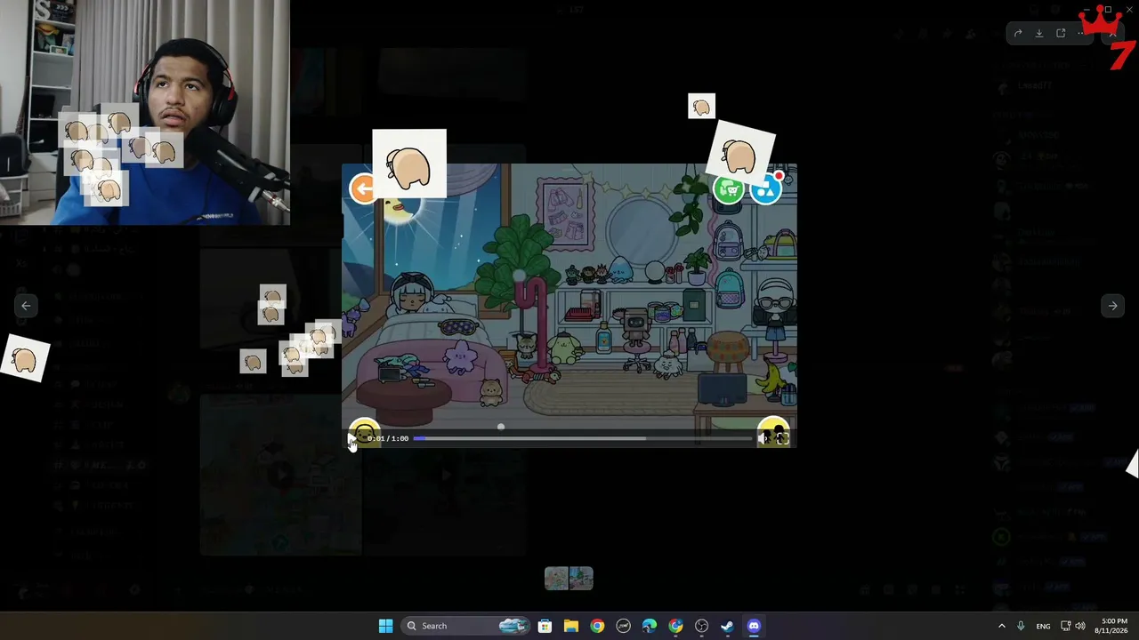1139x640 pixels.
Task: Switch to Discord in the taskbar
Action: pos(754,626)
